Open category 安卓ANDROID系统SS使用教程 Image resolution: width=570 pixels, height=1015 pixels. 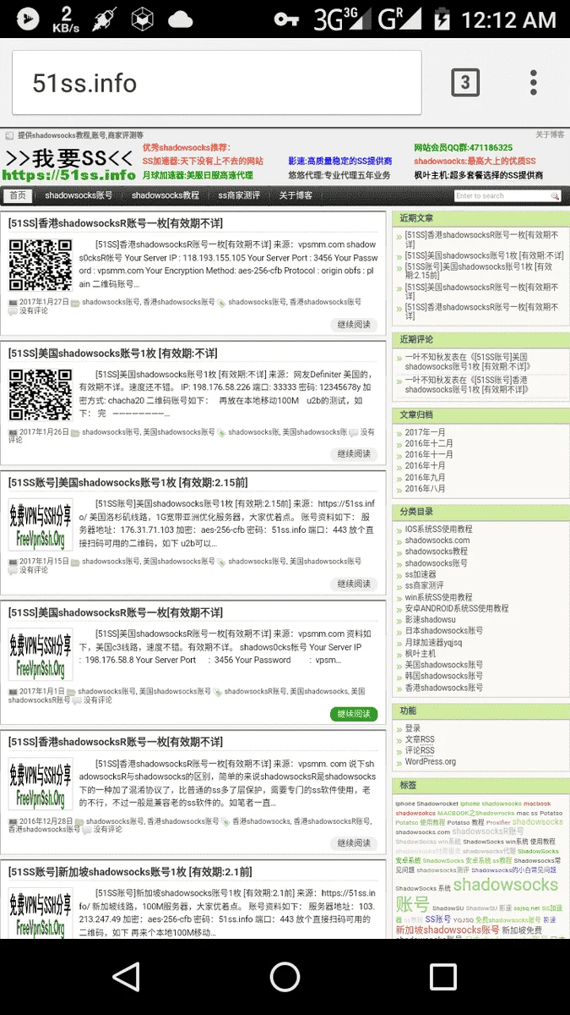(457, 608)
